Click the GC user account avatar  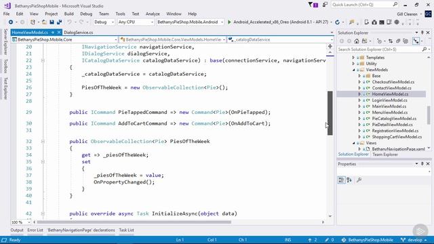(428, 14)
